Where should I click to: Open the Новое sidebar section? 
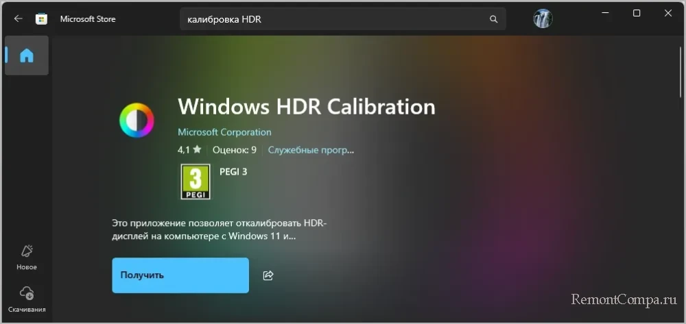pyautogui.click(x=27, y=257)
